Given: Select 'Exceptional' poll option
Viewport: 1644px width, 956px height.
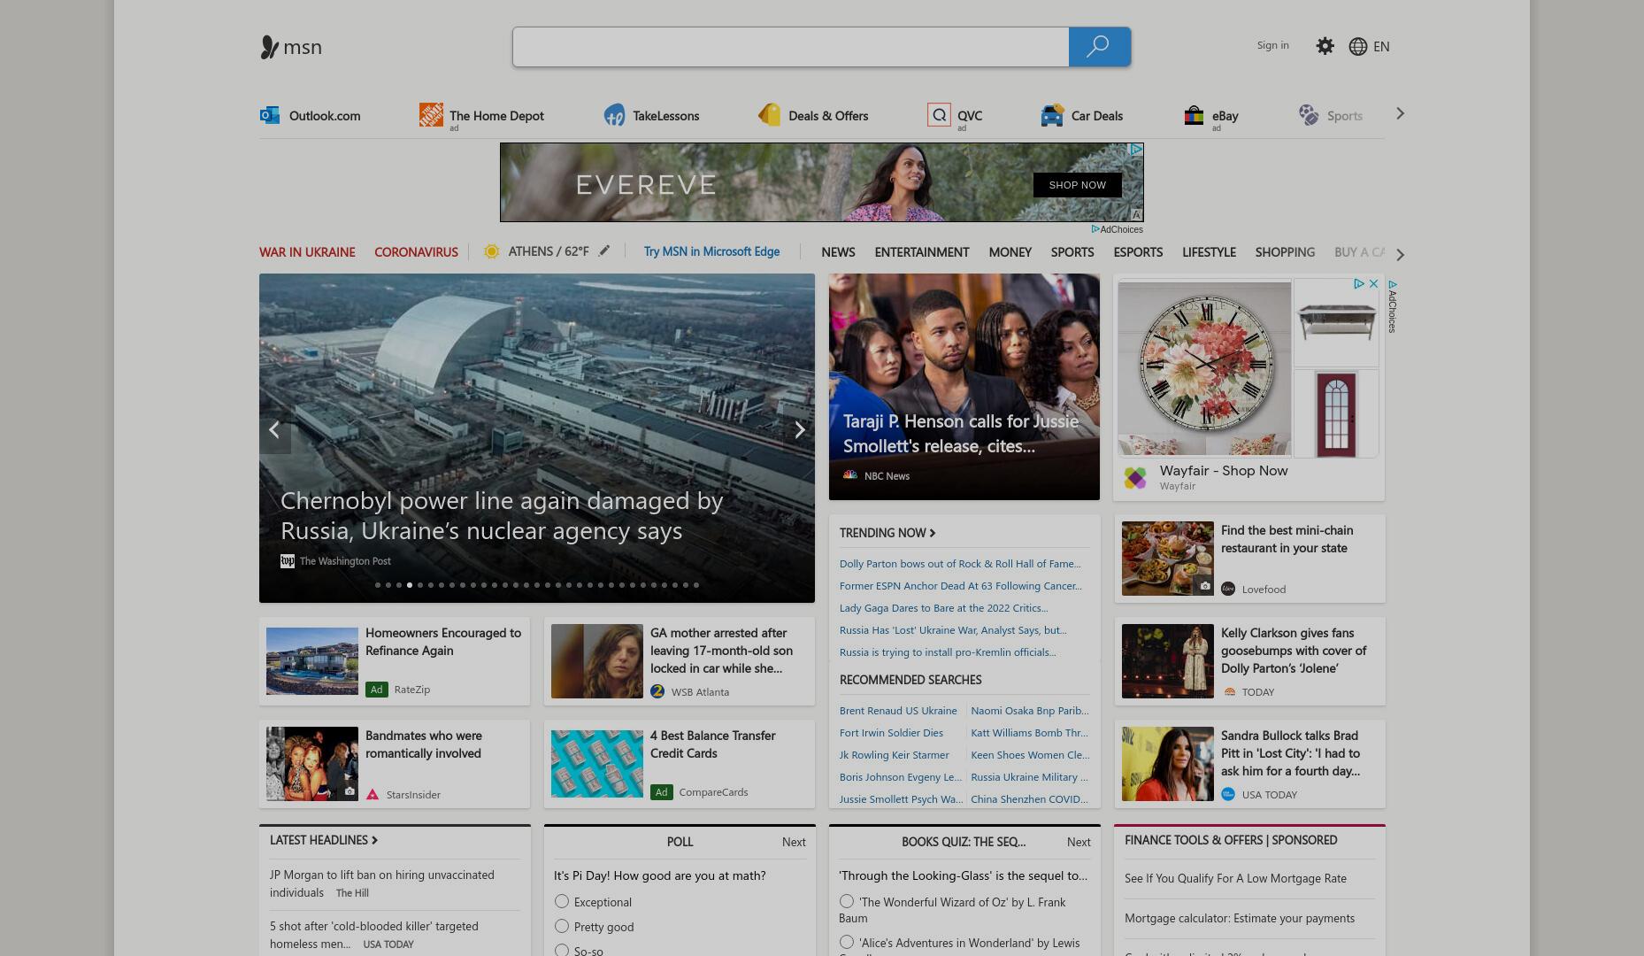Looking at the screenshot, I should (x=562, y=901).
